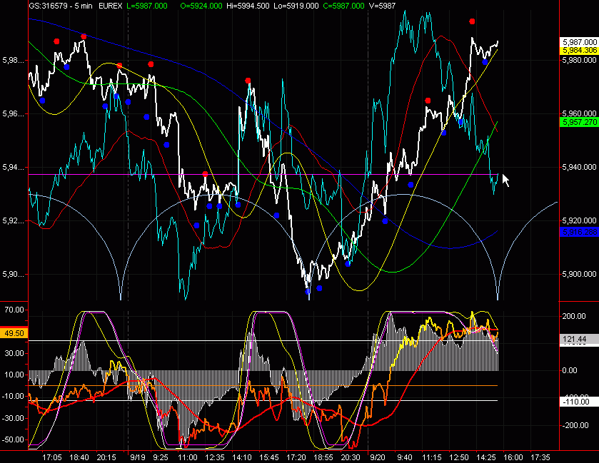Click the 5,980.000 price axis label
The height and width of the screenshot is (463, 599).
pos(580,60)
